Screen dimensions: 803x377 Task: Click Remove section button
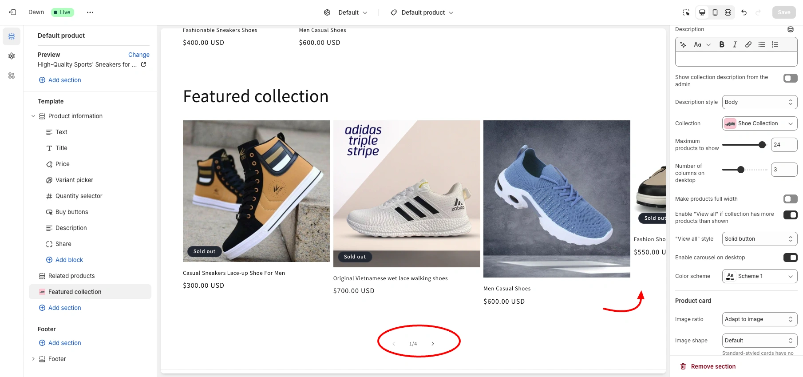[708, 366]
